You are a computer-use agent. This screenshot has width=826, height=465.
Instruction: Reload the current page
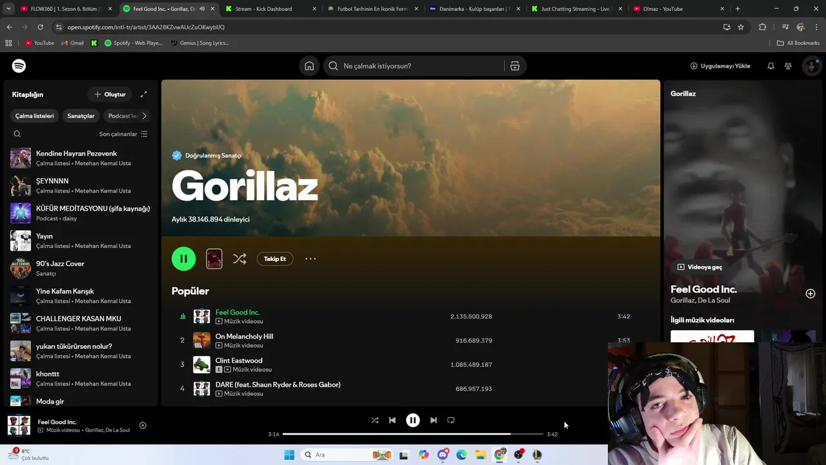pos(40,27)
